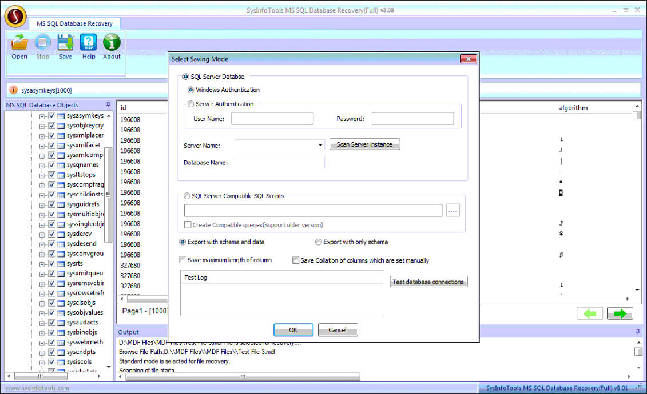This screenshot has height=394, width=647.
Task: Select Windows Authentication mode
Action: pyautogui.click(x=191, y=90)
